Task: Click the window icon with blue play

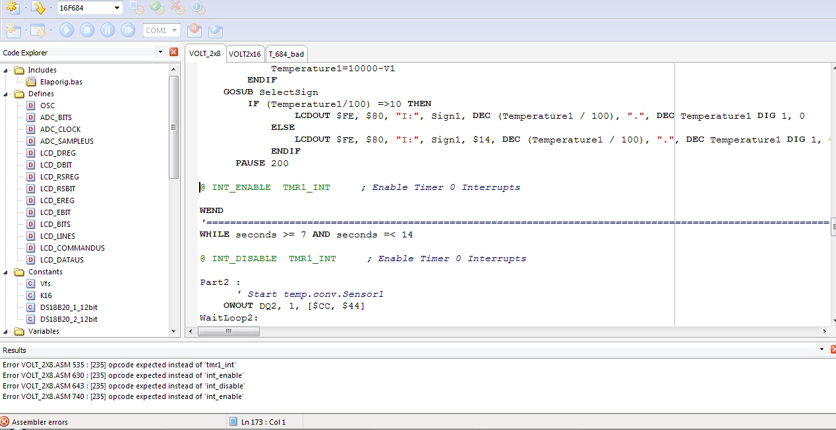Action: 215,30
